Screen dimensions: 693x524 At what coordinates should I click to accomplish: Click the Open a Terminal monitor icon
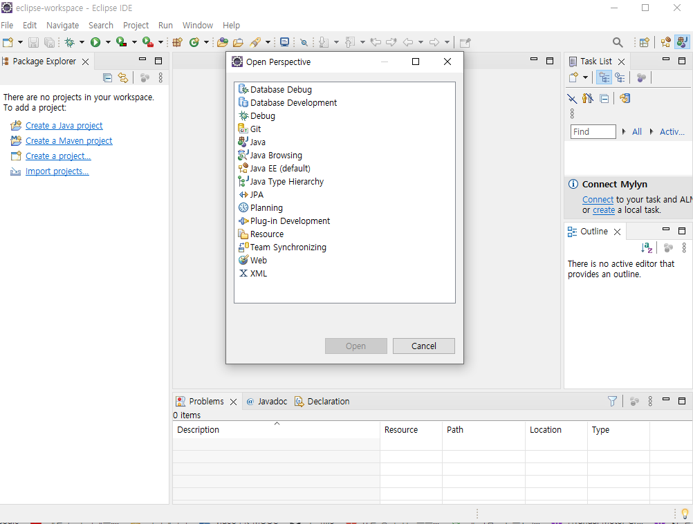coord(285,42)
